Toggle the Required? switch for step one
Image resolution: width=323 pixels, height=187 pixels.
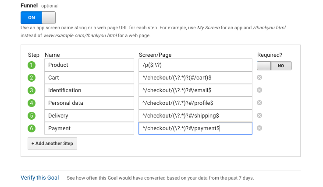point(274,66)
